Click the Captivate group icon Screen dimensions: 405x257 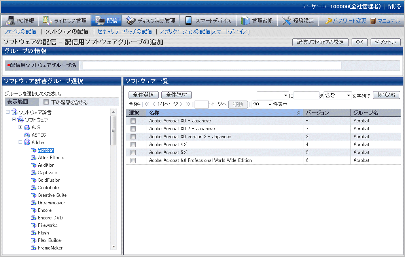pos(34,172)
